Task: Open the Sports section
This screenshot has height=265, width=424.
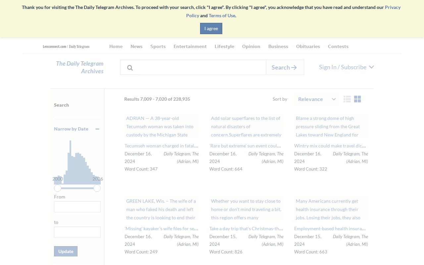Action: 158,46
